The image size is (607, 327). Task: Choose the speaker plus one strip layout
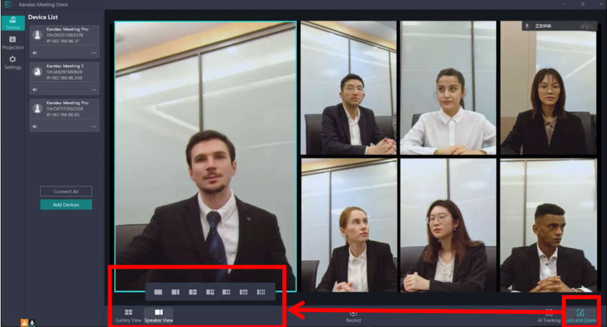[175, 292]
